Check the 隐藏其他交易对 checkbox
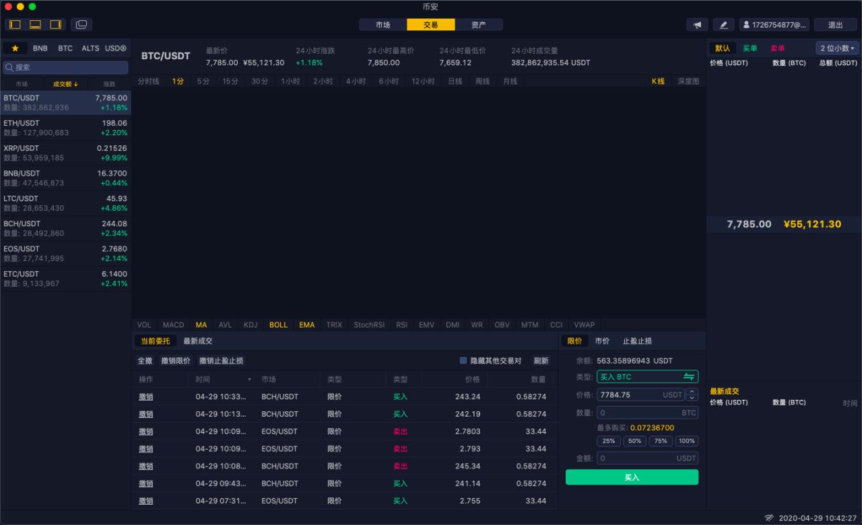Image resolution: width=862 pixels, height=525 pixels. pyautogui.click(x=463, y=361)
